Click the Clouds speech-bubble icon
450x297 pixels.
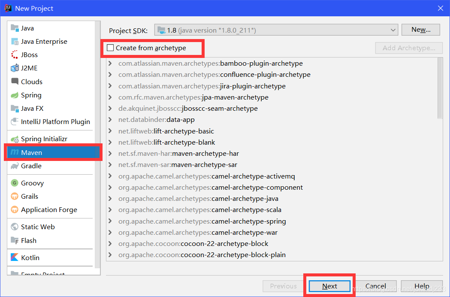click(15, 81)
